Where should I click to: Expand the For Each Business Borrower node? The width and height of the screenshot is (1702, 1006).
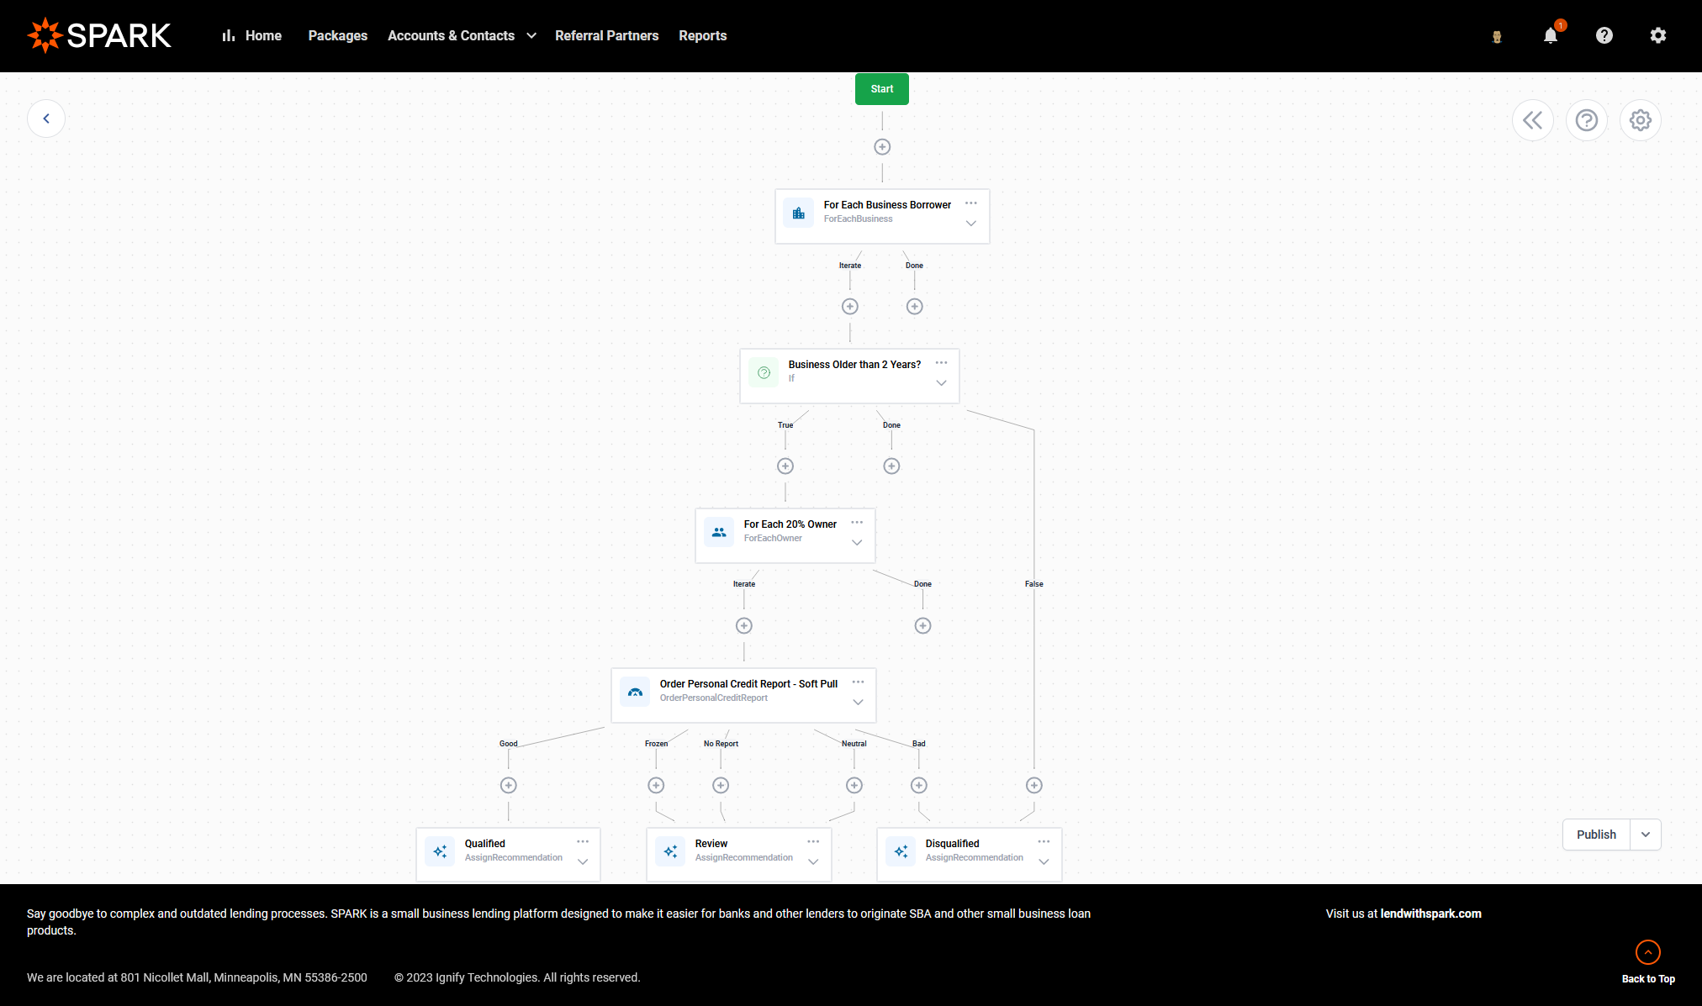click(971, 224)
